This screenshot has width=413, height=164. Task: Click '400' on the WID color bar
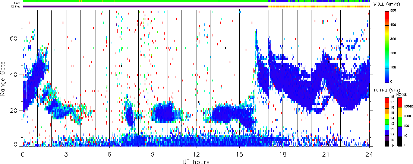click(x=393, y=25)
